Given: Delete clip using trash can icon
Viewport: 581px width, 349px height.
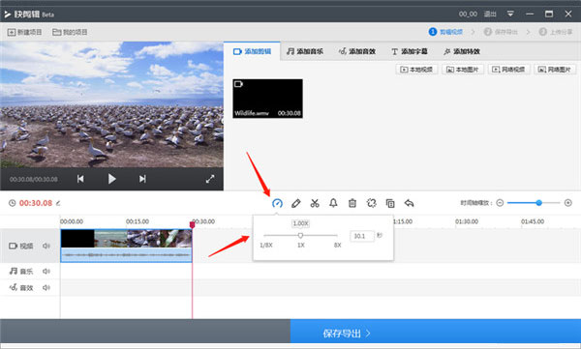Looking at the screenshot, I should pos(352,203).
